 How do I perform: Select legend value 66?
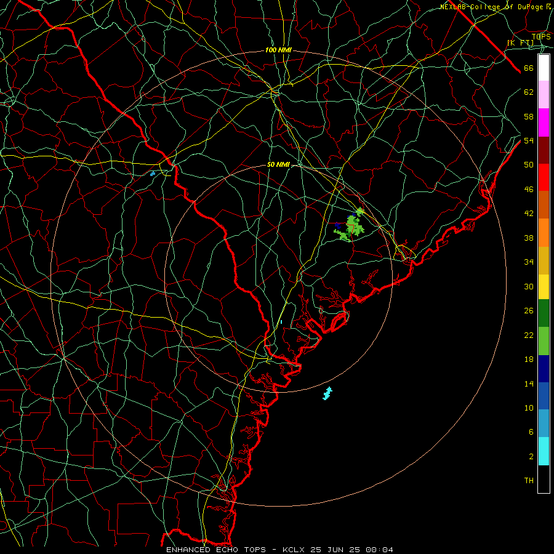coord(529,68)
